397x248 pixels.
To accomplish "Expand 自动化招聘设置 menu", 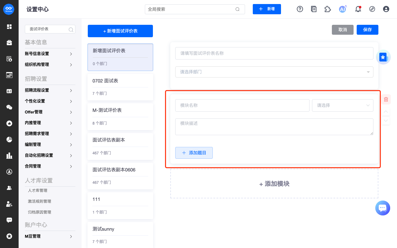I will [x=50, y=155].
